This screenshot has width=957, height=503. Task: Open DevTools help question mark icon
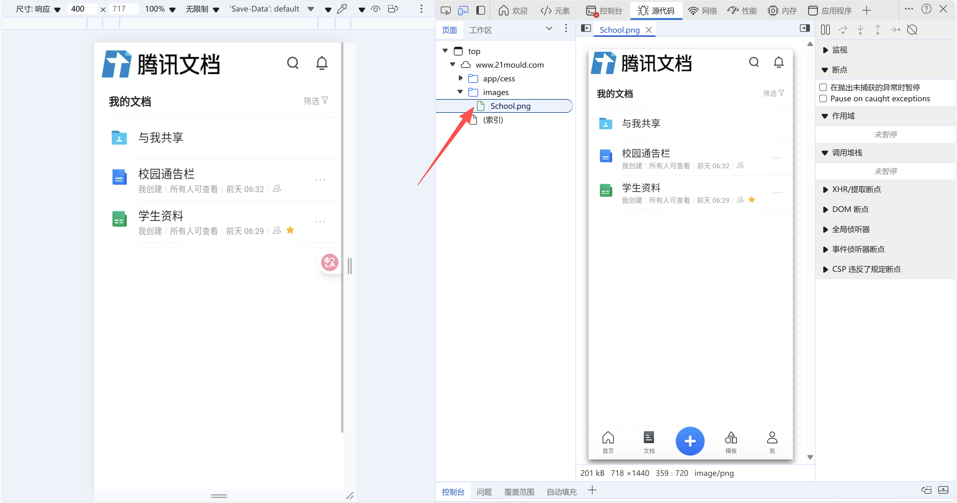click(x=926, y=9)
